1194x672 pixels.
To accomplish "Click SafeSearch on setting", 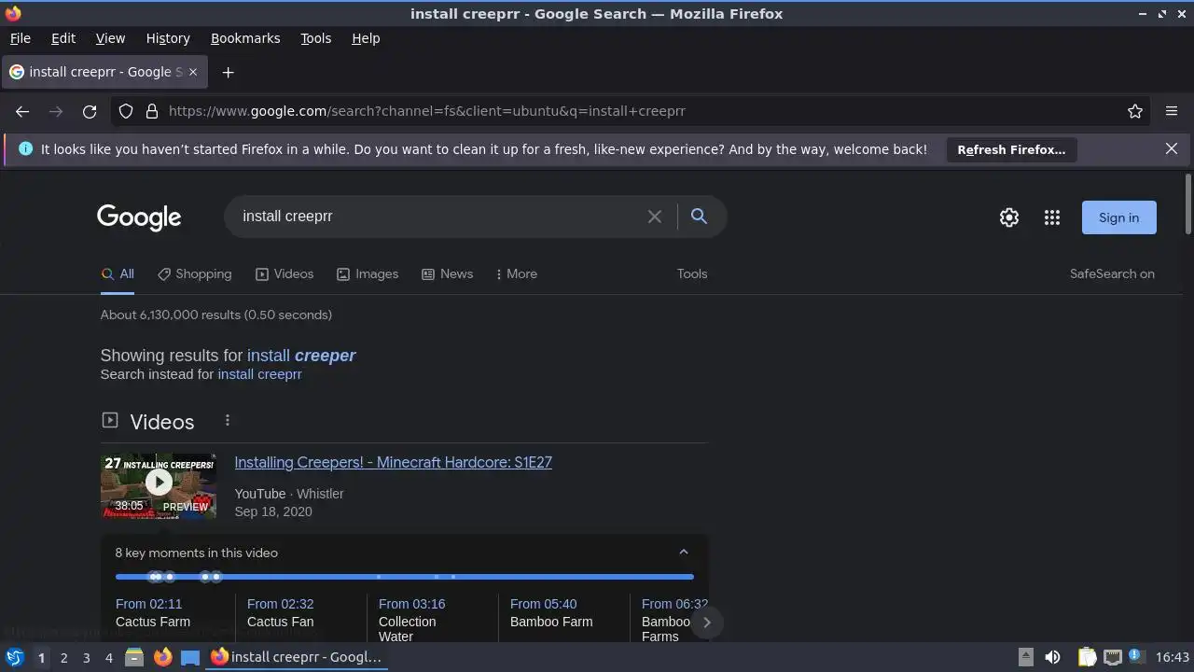I will [1112, 273].
